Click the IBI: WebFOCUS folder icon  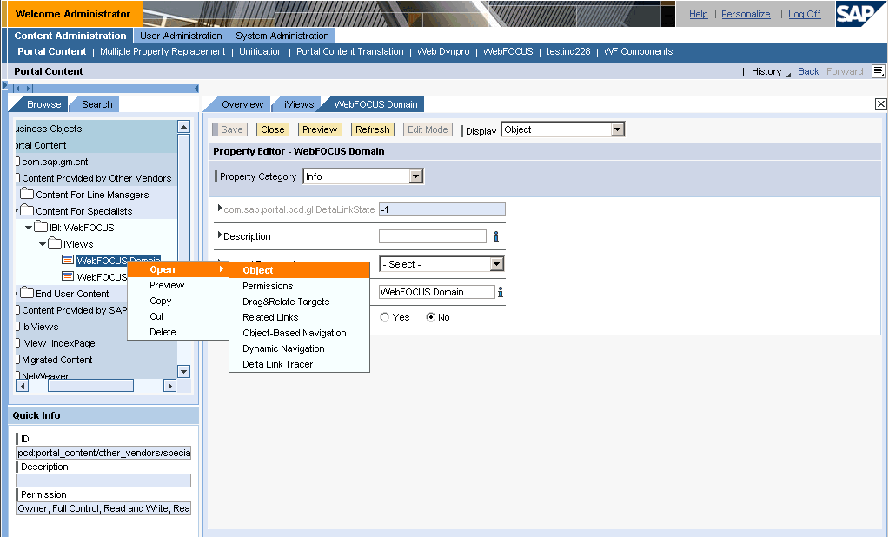click(40, 228)
